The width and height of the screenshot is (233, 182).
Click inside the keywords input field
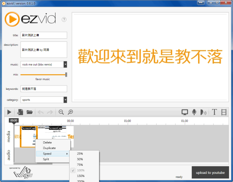coord(43,89)
